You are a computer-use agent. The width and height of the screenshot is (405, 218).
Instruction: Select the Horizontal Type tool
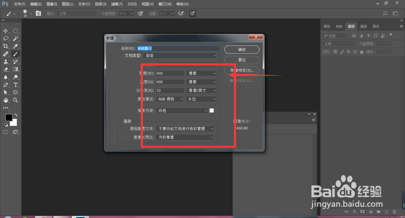click(16, 85)
